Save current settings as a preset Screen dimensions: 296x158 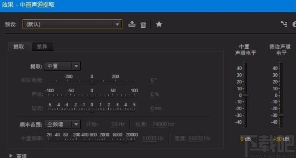(x=132, y=24)
